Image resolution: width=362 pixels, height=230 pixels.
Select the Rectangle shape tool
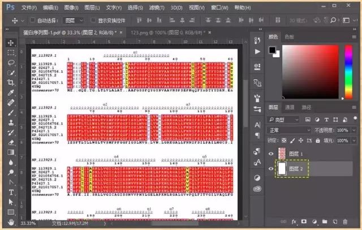11,212
